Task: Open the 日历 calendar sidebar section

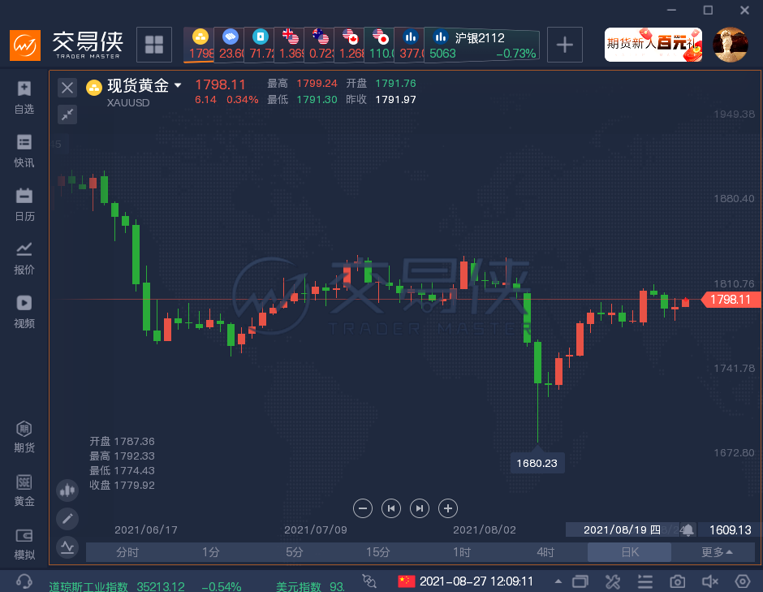Action: 24,205
